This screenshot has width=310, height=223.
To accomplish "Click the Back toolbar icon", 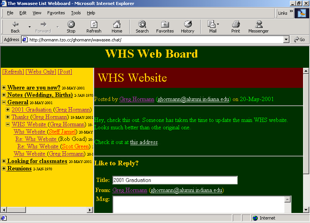I will coord(15,26).
